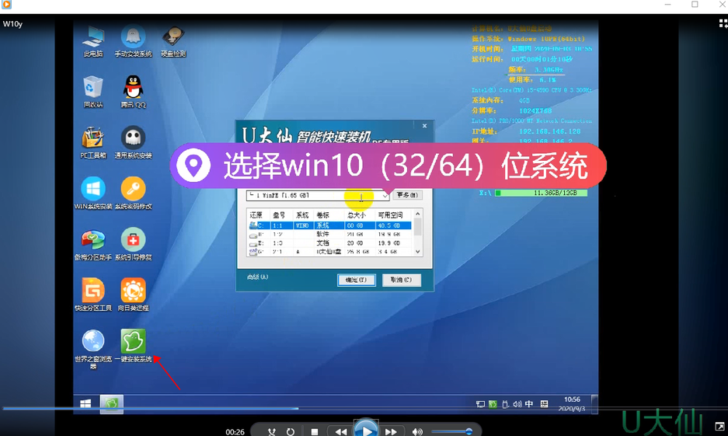This screenshot has height=436, width=728.
Task: Click the 高级(A) link in the dialog
Action: tap(258, 277)
